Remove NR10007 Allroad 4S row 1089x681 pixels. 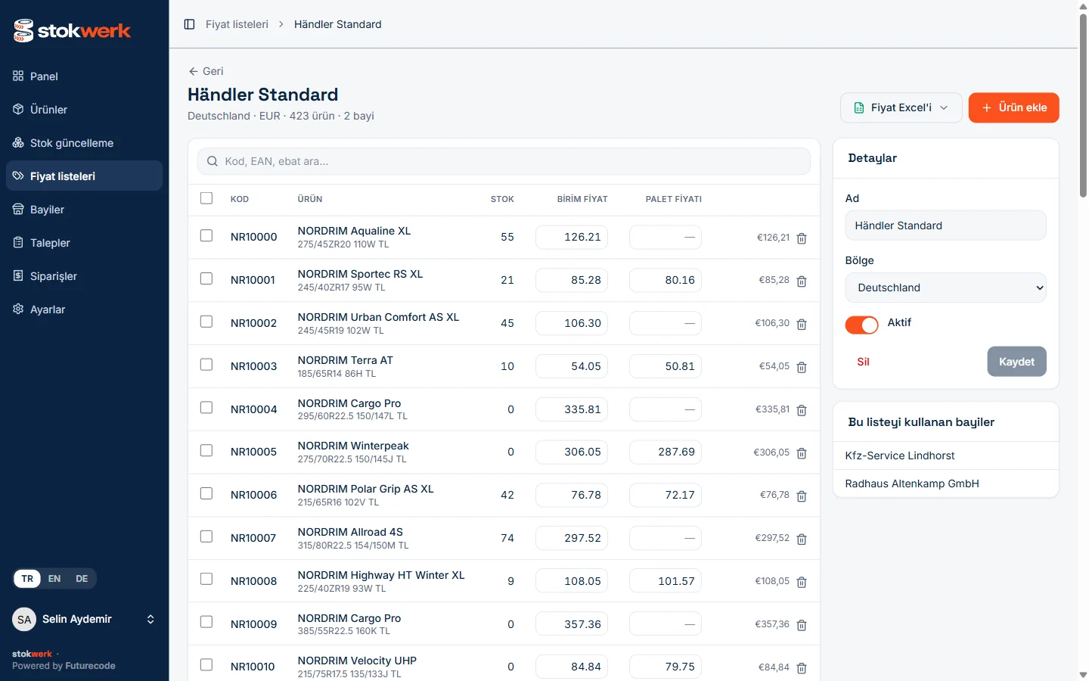coord(802,540)
